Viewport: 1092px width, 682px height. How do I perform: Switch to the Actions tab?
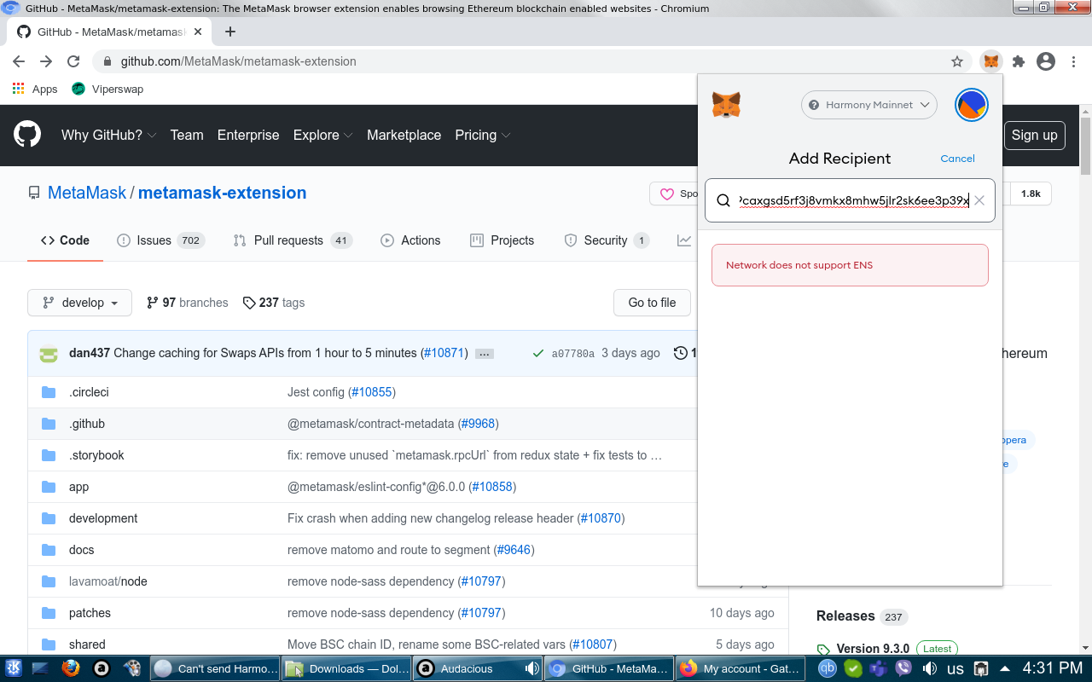click(x=411, y=240)
